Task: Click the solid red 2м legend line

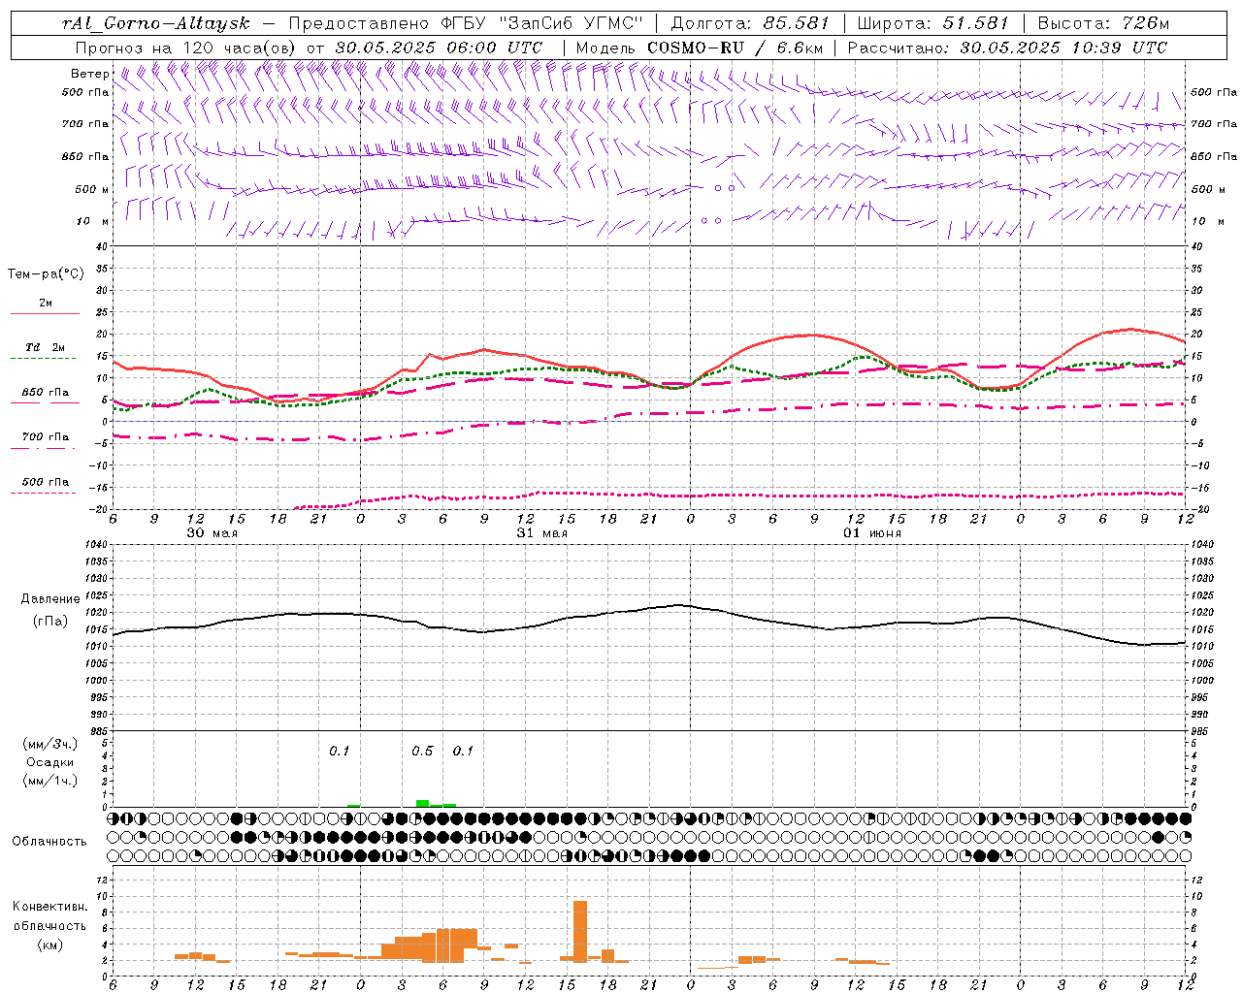Action: (45, 313)
